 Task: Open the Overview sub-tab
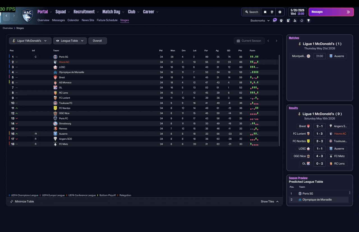43,20
